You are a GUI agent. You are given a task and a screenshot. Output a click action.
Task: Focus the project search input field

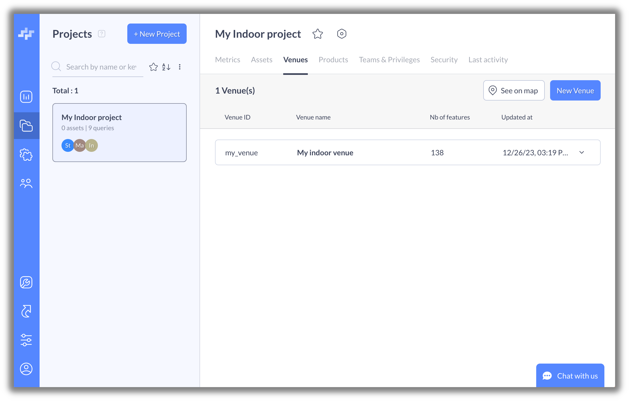click(x=101, y=67)
